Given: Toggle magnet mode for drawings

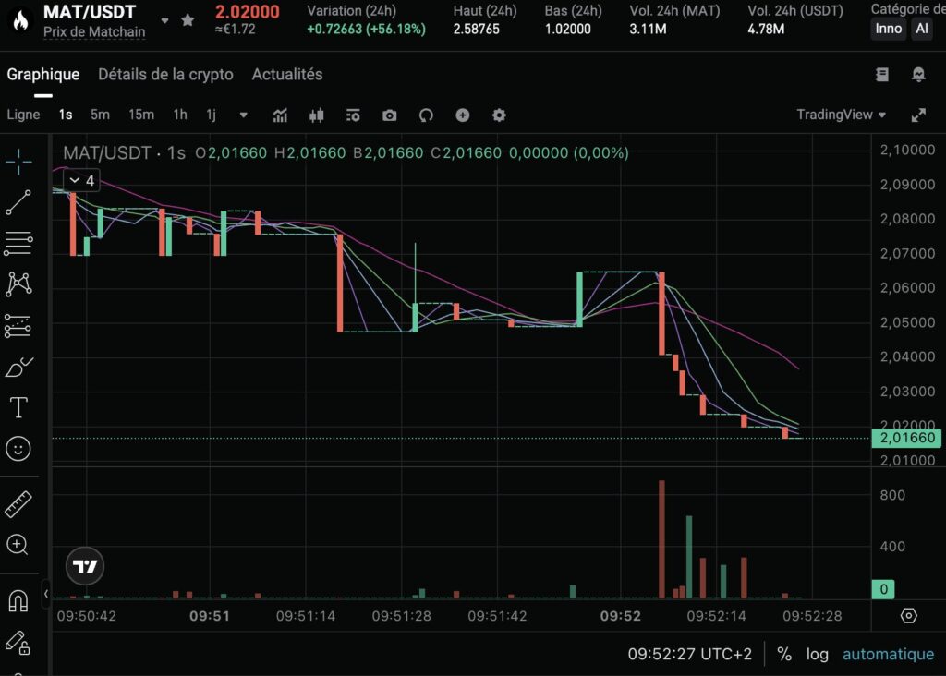Looking at the screenshot, I should [19, 600].
